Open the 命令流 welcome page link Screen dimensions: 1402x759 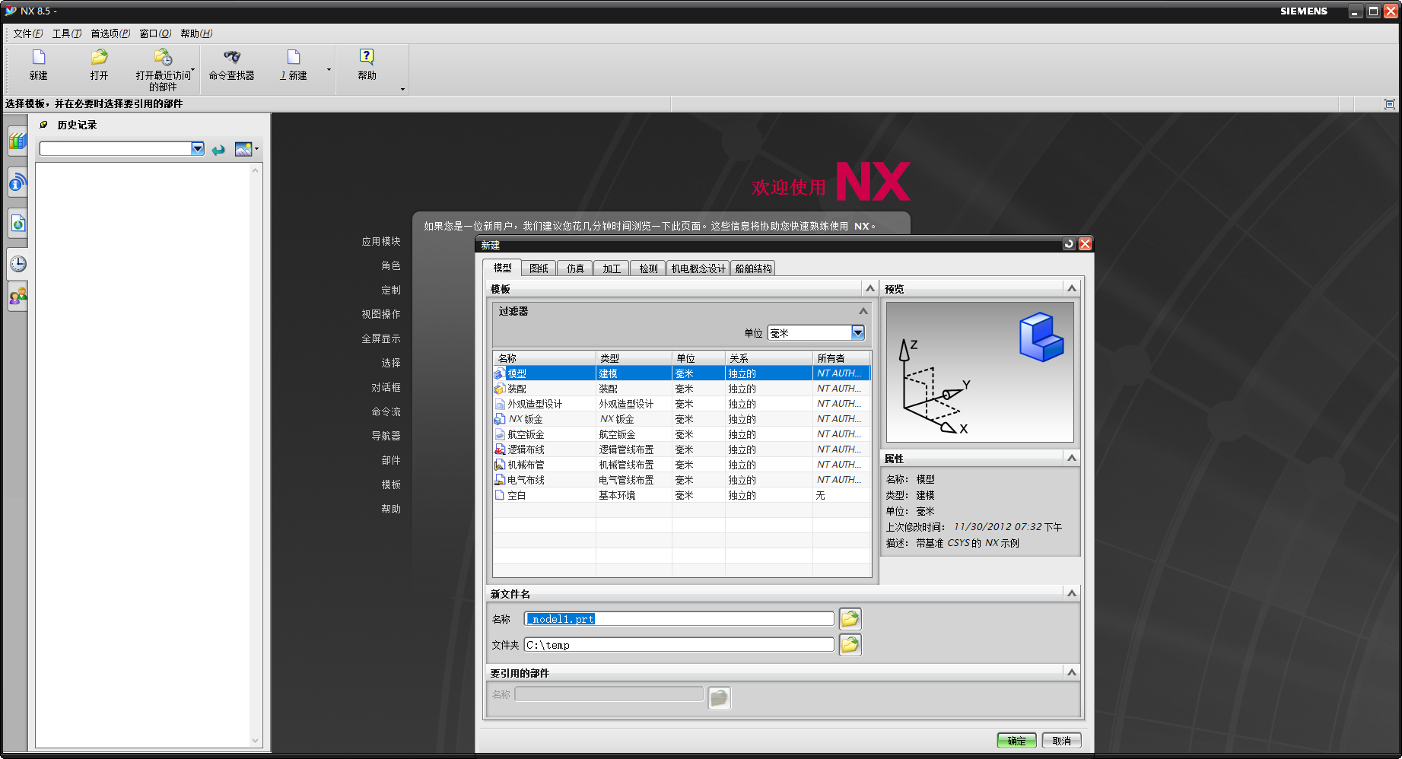386,411
